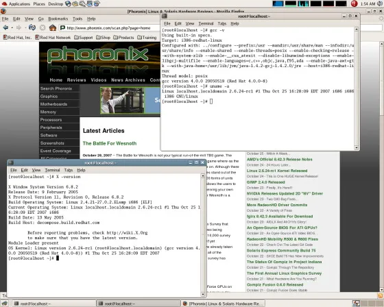The width and height of the screenshot is (384, 307).
Task: Go to Firefox Home page icon
Action: [53, 27]
